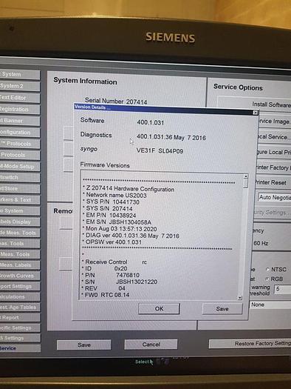Viewport: 291px width, 389px height.
Task: Click the Printer Reset button
Action: pos(272,182)
